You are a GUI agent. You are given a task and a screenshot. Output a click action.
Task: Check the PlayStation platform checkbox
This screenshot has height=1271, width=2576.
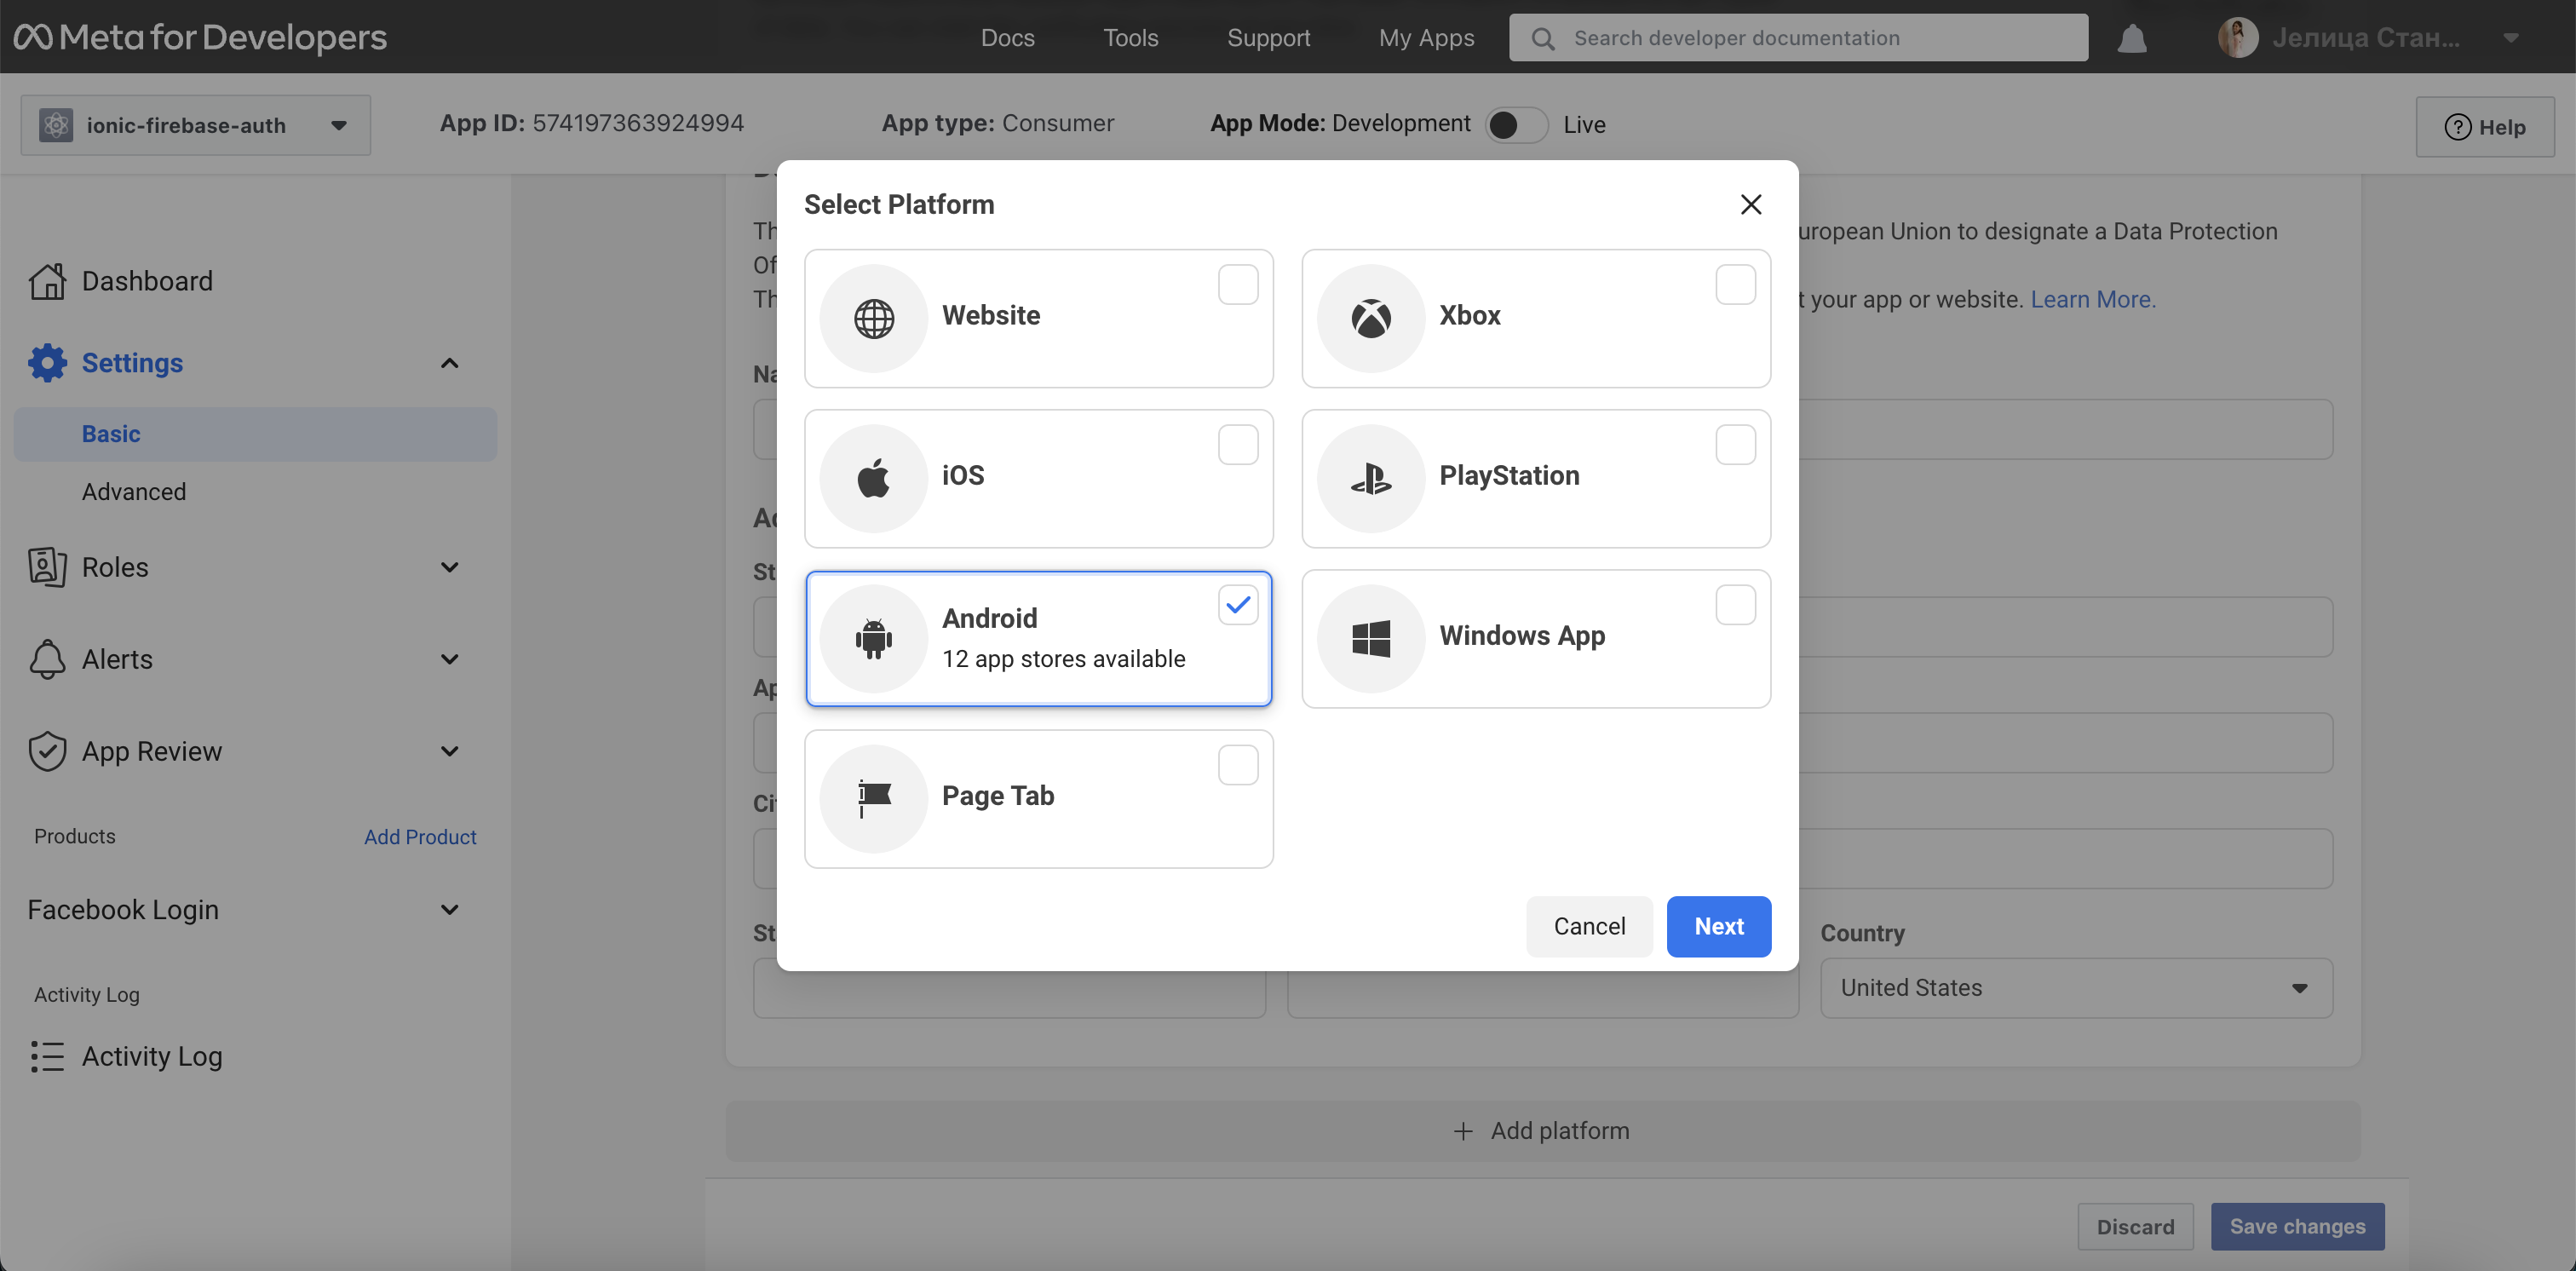pyautogui.click(x=1735, y=445)
